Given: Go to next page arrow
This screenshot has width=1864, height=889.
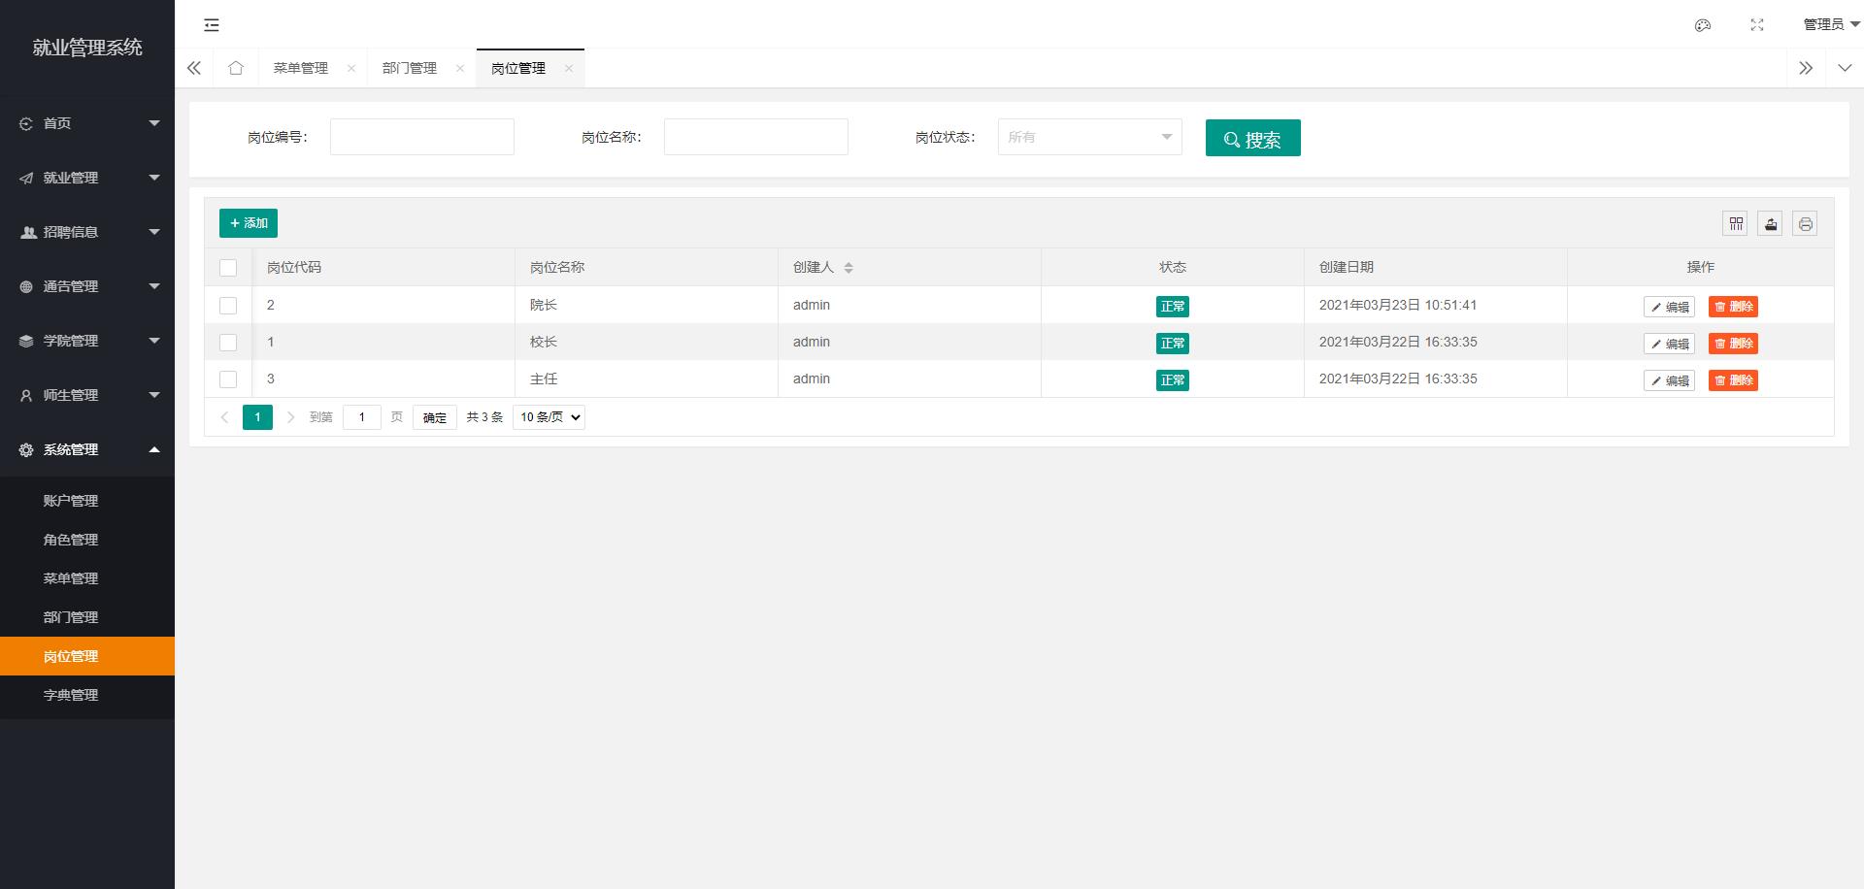Looking at the screenshot, I should tap(290, 417).
